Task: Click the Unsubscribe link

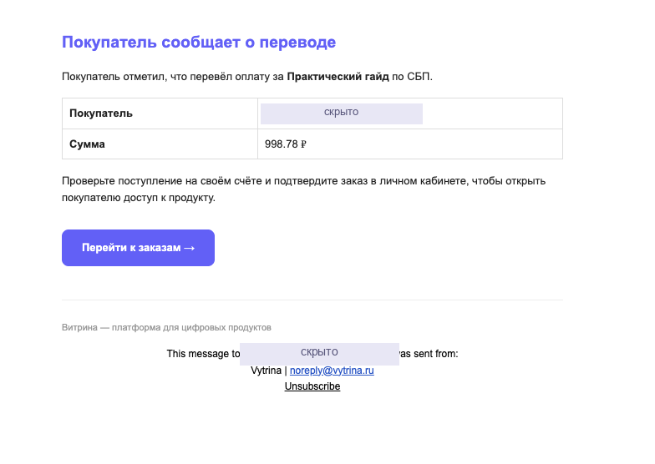Action: (312, 386)
